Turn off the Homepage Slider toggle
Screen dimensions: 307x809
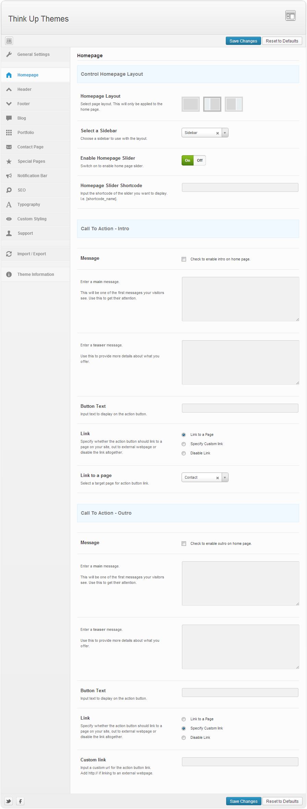coord(199,160)
